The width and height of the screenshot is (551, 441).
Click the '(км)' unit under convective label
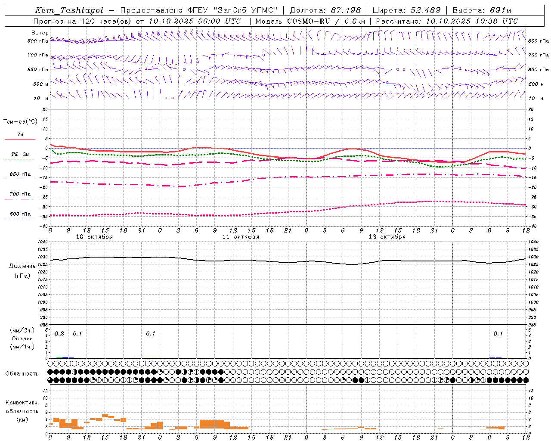pos(22,419)
